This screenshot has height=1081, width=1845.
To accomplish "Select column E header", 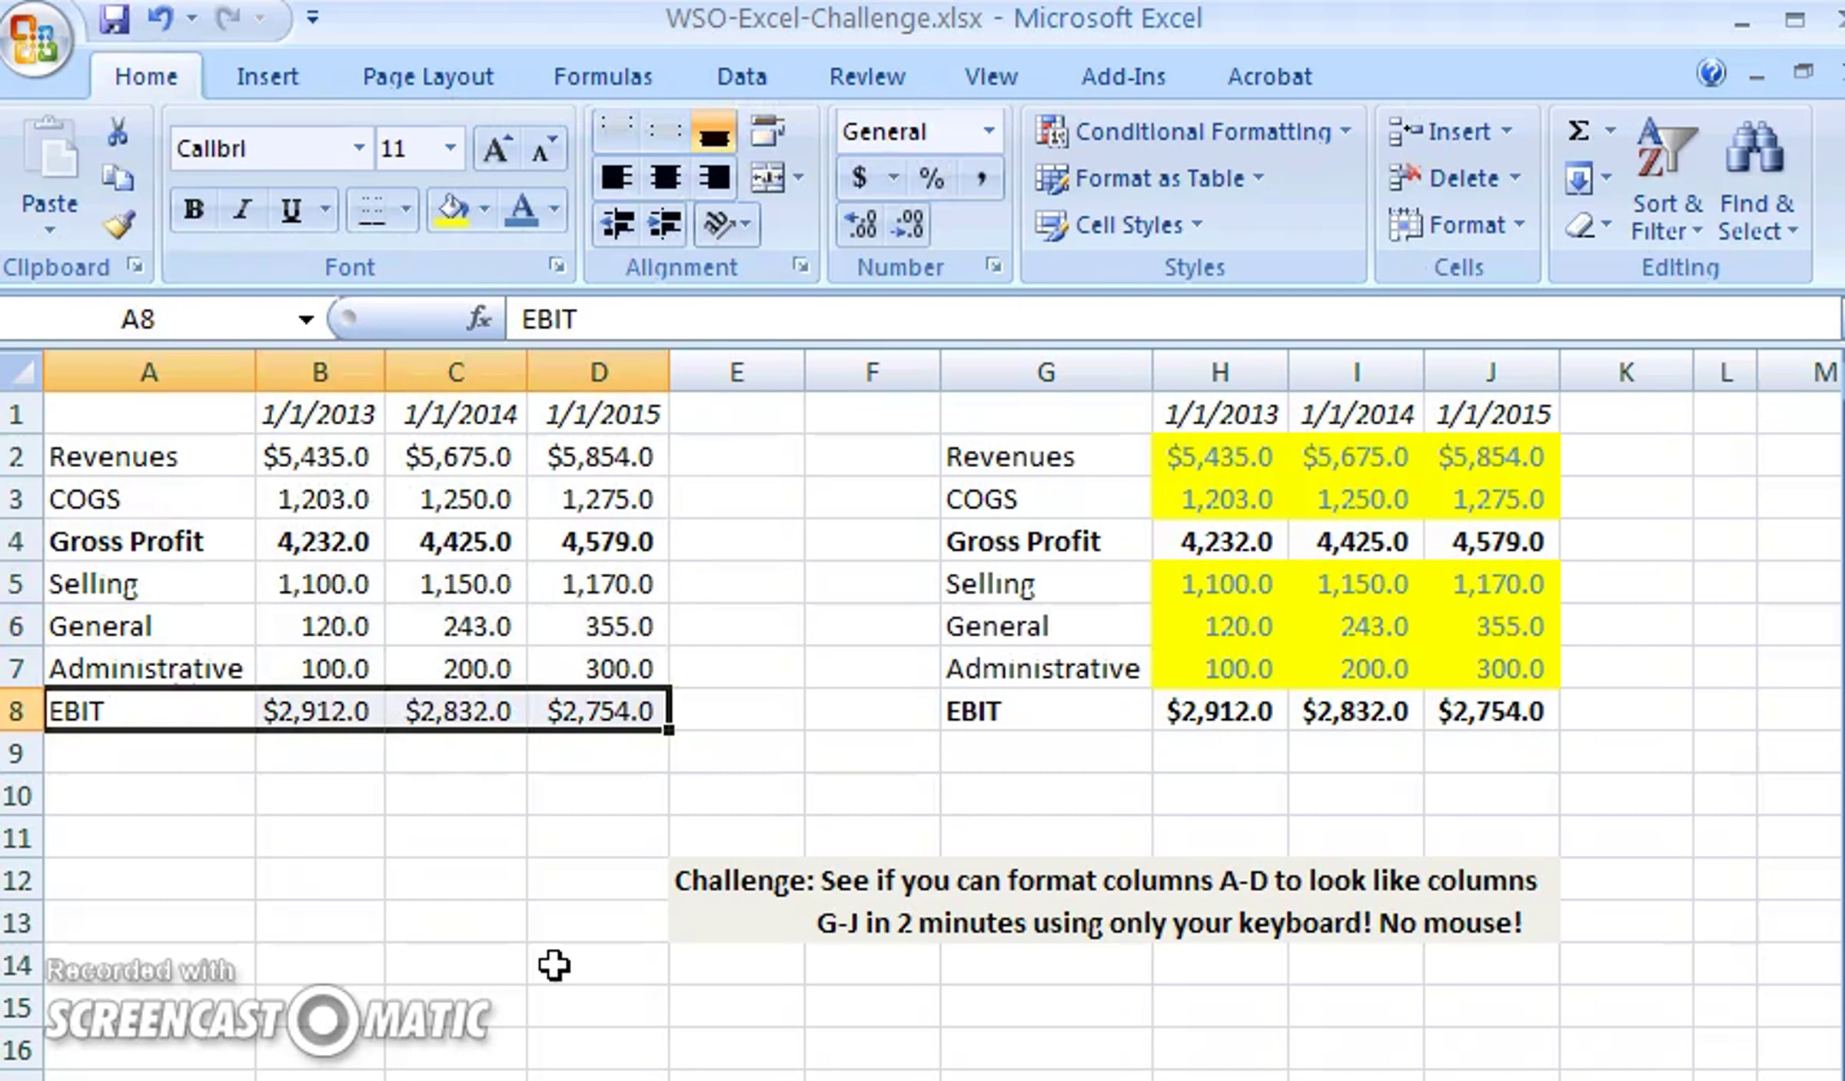I will (x=736, y=372).
